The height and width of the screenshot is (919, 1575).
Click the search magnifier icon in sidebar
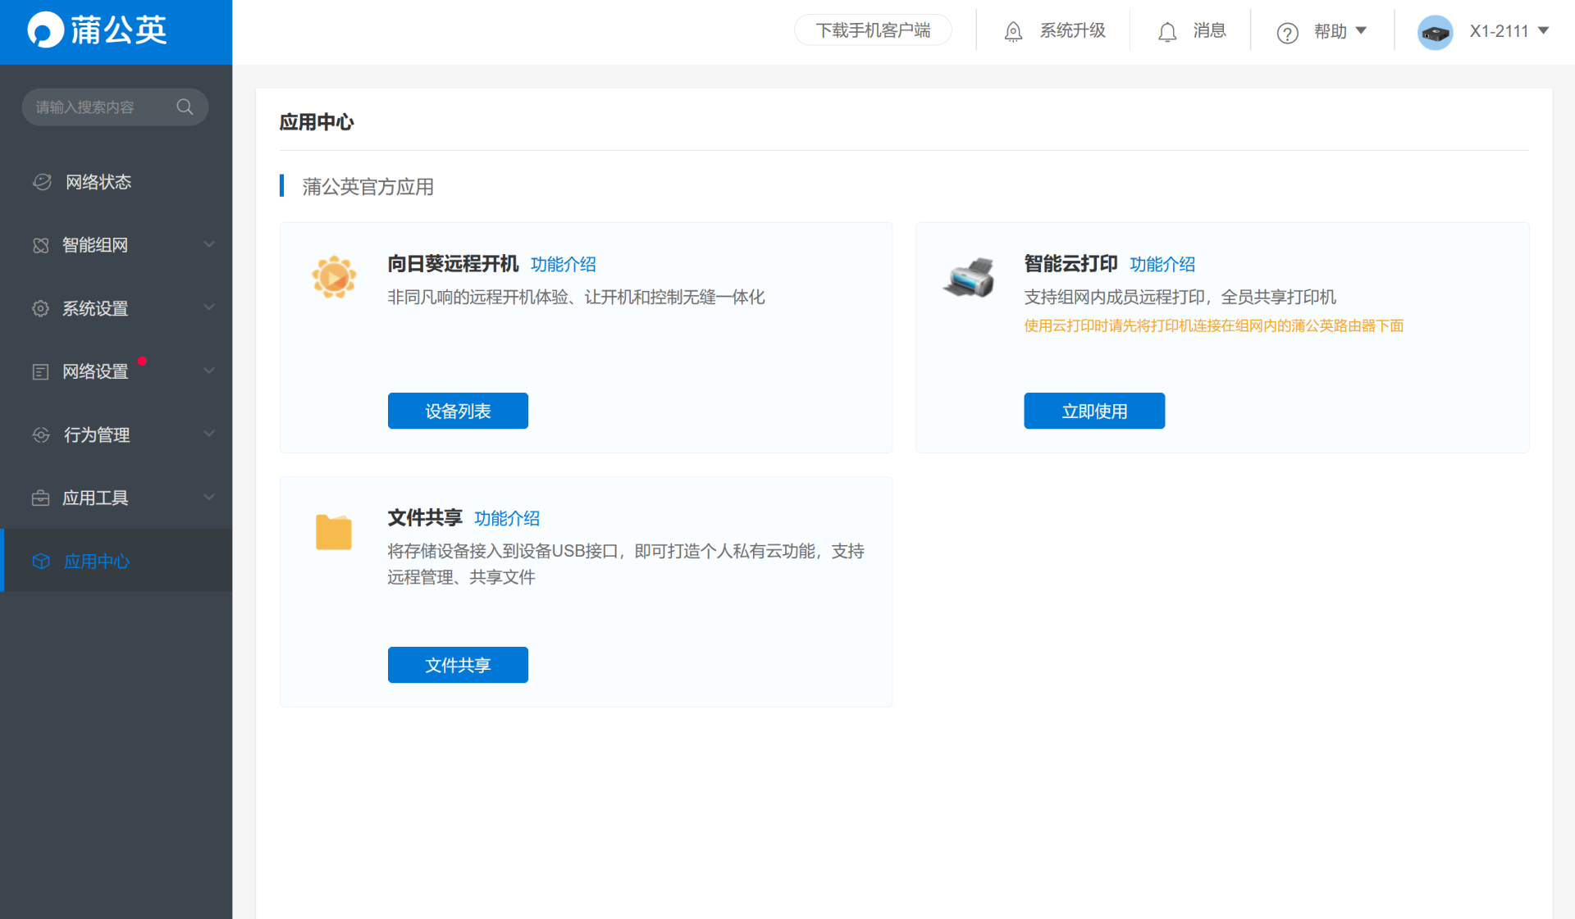click(x=185, y=107)
